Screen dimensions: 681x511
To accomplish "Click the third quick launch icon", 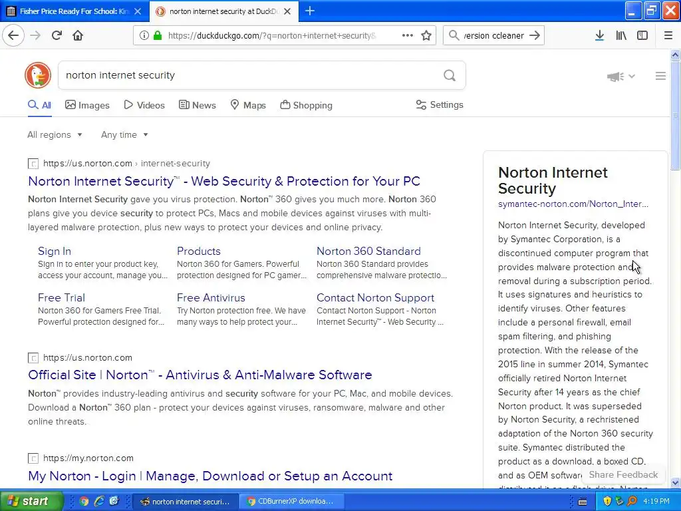I will tap(114, 501).
